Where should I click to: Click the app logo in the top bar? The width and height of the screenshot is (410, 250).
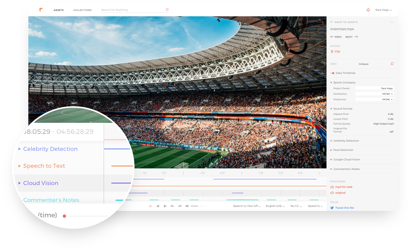(x=41, y=10)
